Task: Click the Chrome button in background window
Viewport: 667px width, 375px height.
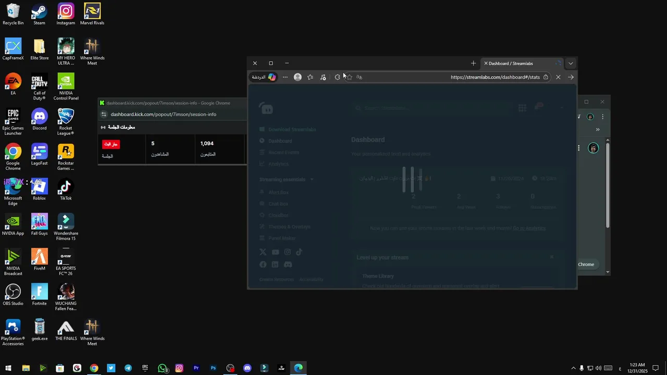Action: [586, 264]
